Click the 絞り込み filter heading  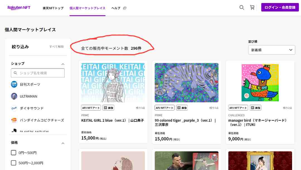[20, 47]
